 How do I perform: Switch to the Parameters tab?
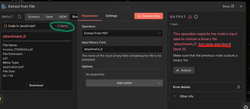tap(90, 16)
